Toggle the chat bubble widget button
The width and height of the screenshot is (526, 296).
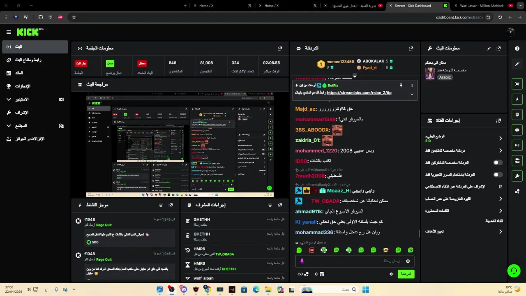(517, 130)
